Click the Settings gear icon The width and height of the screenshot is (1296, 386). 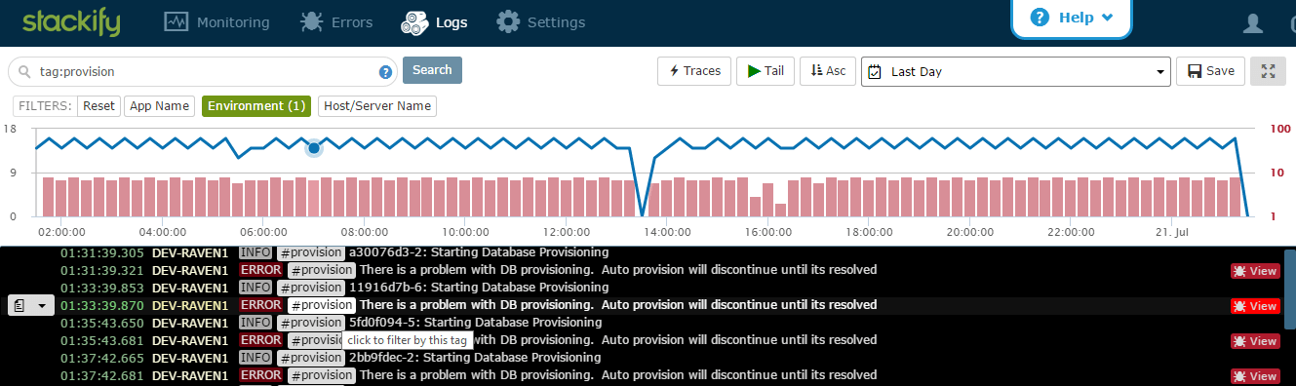click(507, 21)
